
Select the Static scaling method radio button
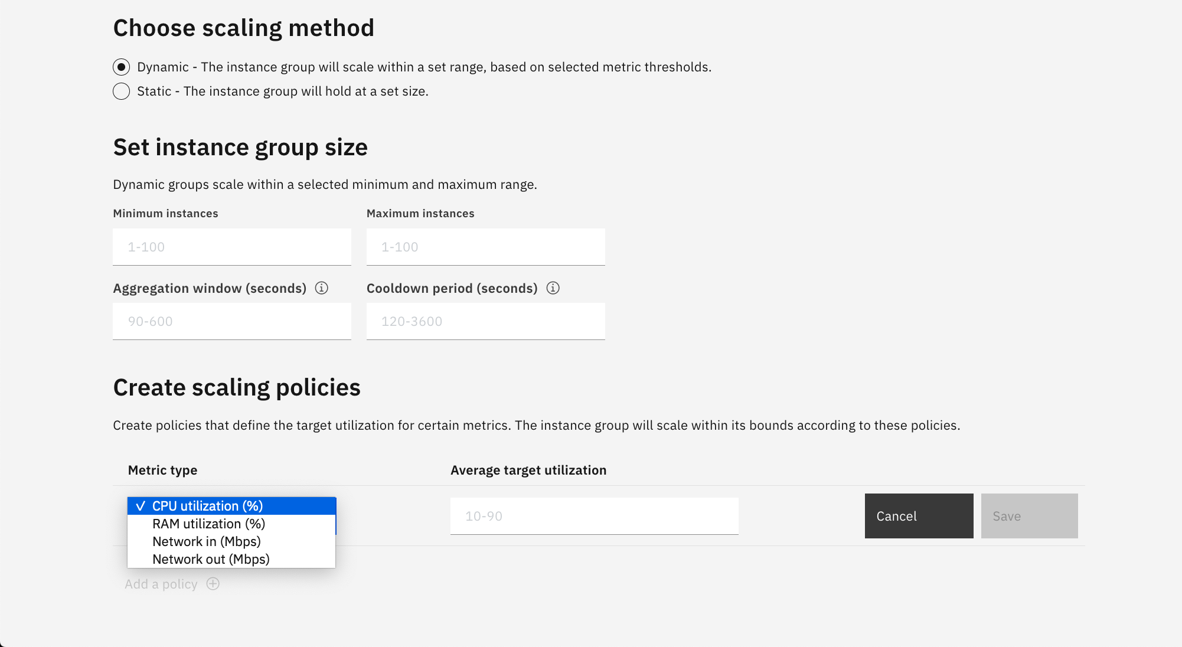coord(121,92)
